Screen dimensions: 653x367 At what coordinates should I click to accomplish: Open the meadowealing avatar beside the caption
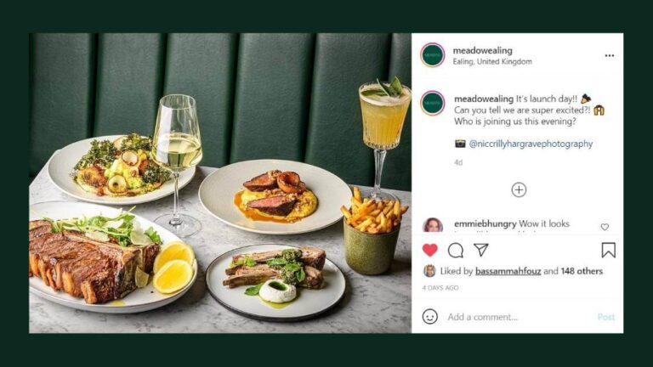(432, 103)
